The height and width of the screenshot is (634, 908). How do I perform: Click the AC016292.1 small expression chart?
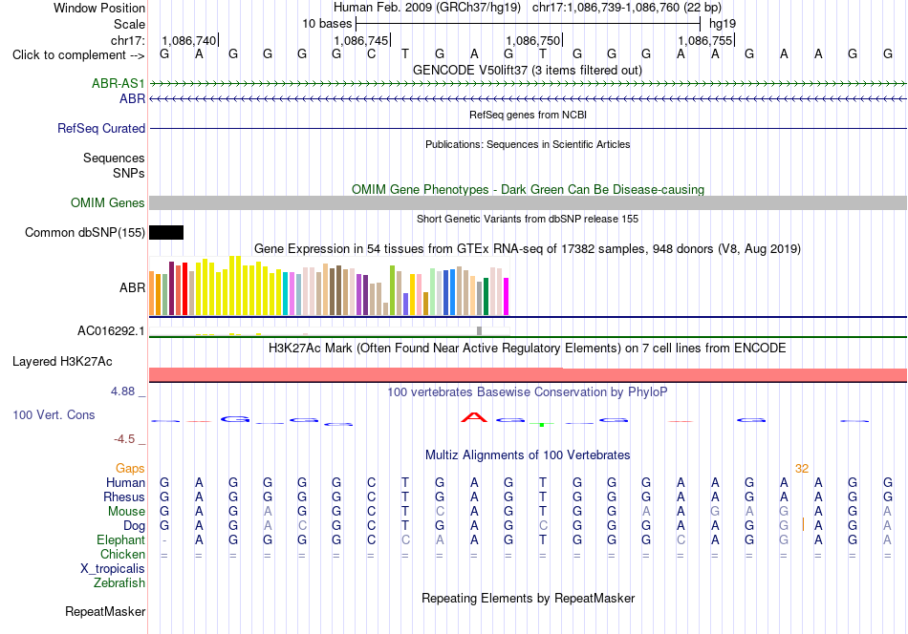click(329, 331)
